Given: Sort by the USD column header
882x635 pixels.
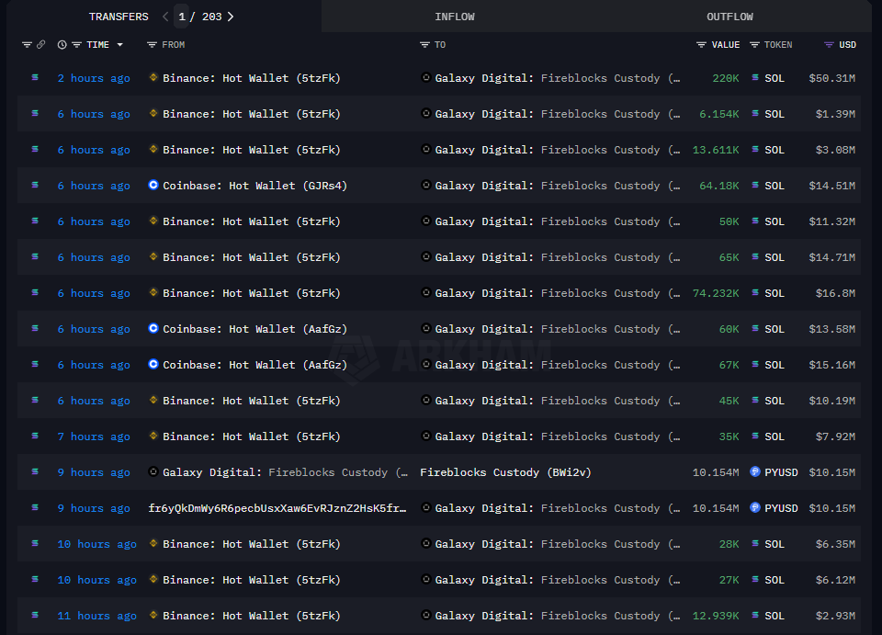Looking at the screenshot, I should [x=848, y=45].
